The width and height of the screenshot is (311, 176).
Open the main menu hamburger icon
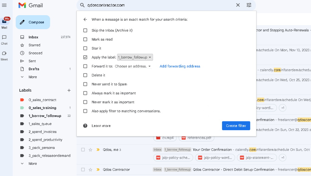point(4,5)
